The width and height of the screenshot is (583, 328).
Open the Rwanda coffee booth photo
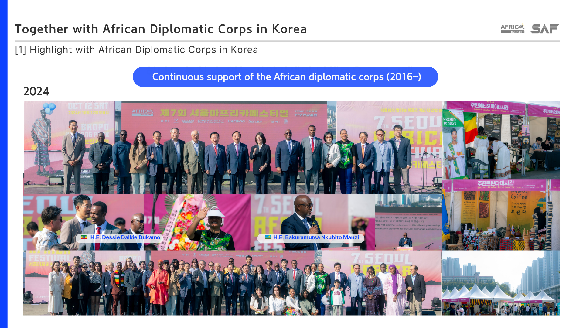pos(501,215)
